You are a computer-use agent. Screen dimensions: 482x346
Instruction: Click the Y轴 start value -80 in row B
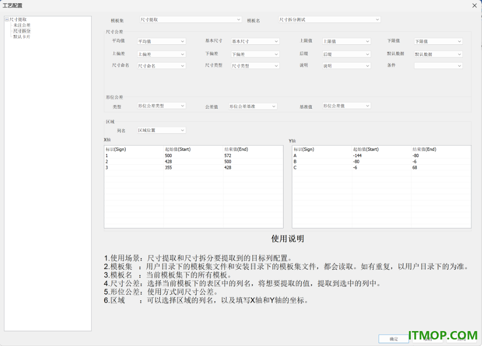pos(356,162)
